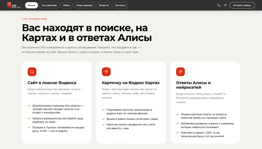Screen dimensions: 262x149
Task: Click checkmark beside Дорабатываем страницы под запросы
Action: (29, 105)
